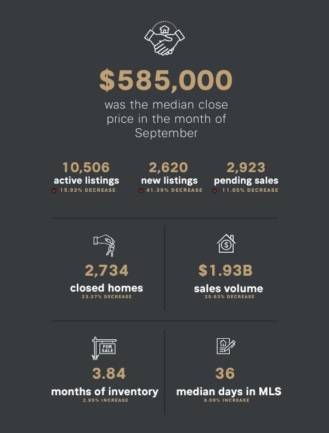329x433 pixels.
Task: Click the "months of inventory" label
Action: [105, 391]
